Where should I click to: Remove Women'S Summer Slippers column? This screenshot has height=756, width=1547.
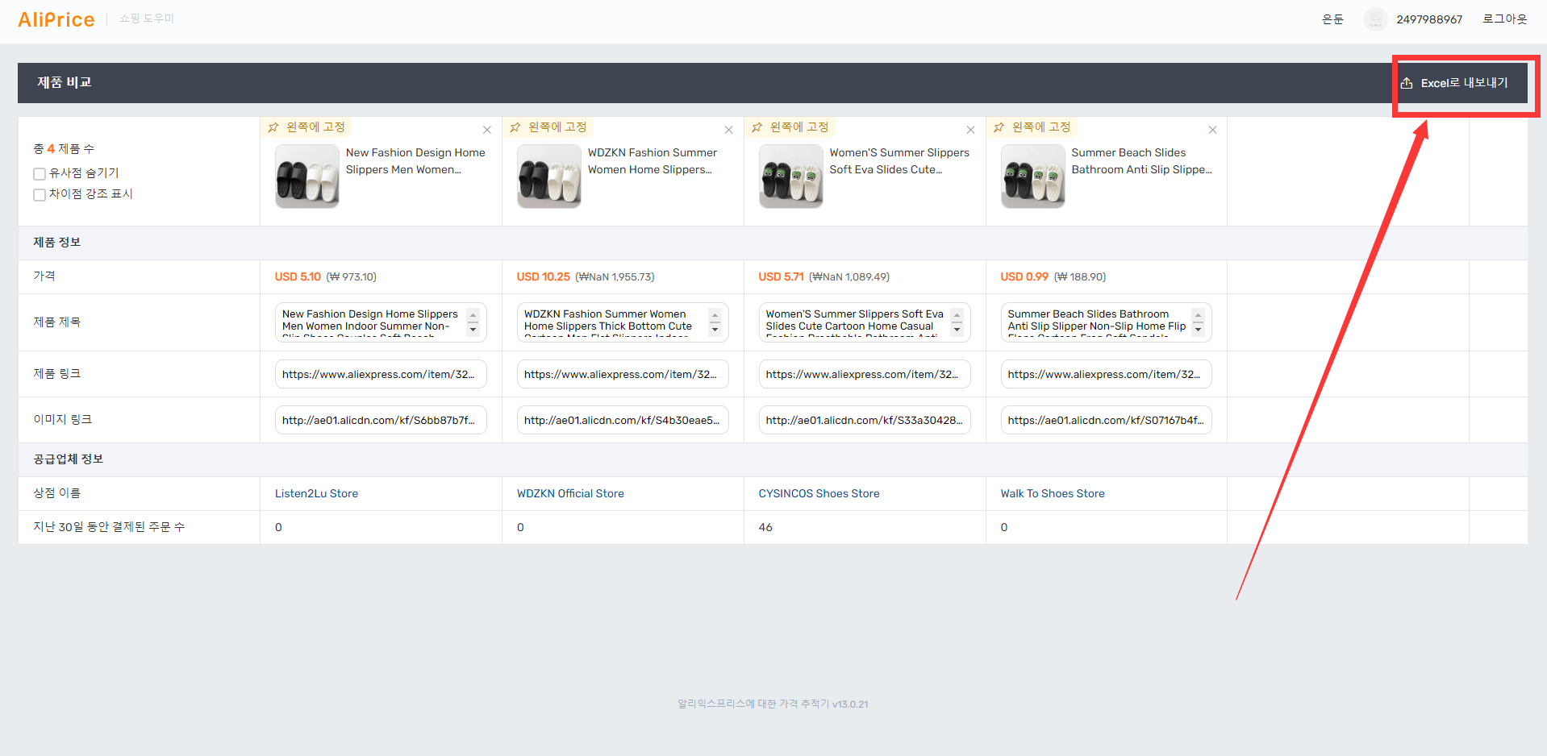tap(971, 130)
